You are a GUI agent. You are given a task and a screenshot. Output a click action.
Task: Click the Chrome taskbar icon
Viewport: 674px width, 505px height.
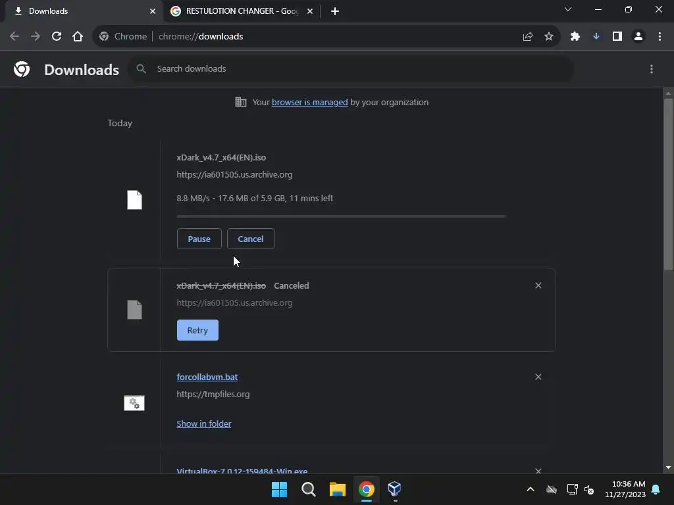click(367, 489)
